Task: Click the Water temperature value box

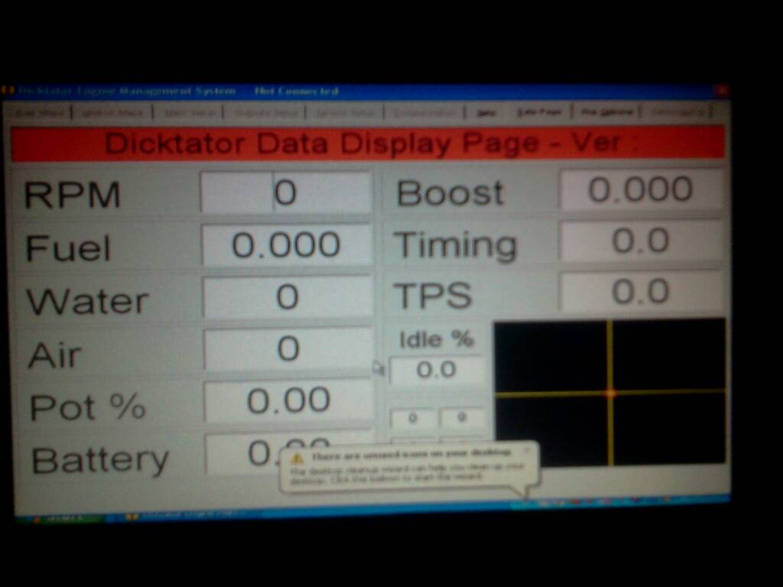Action: click(x=288, y=297)
